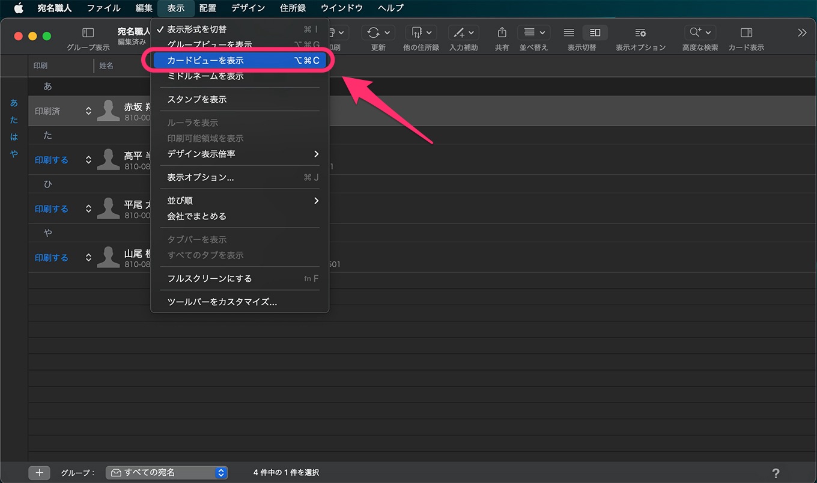
Task: Jump to あ in the index sidebar
Action: tap(14, 103)
